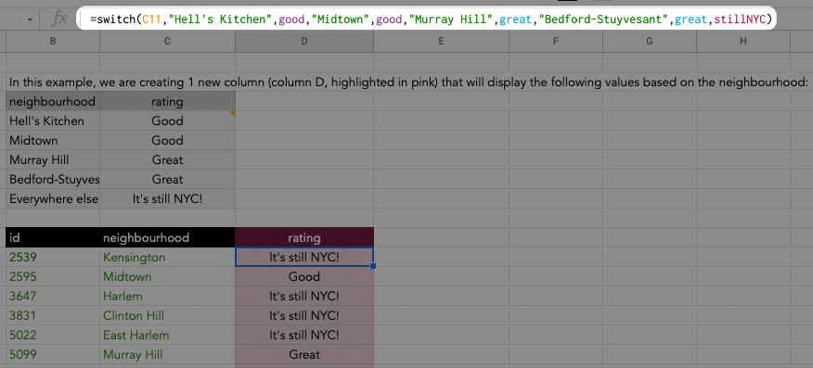
Task: Select the Hell's Kitchen lookup cell
Action: 52,121
